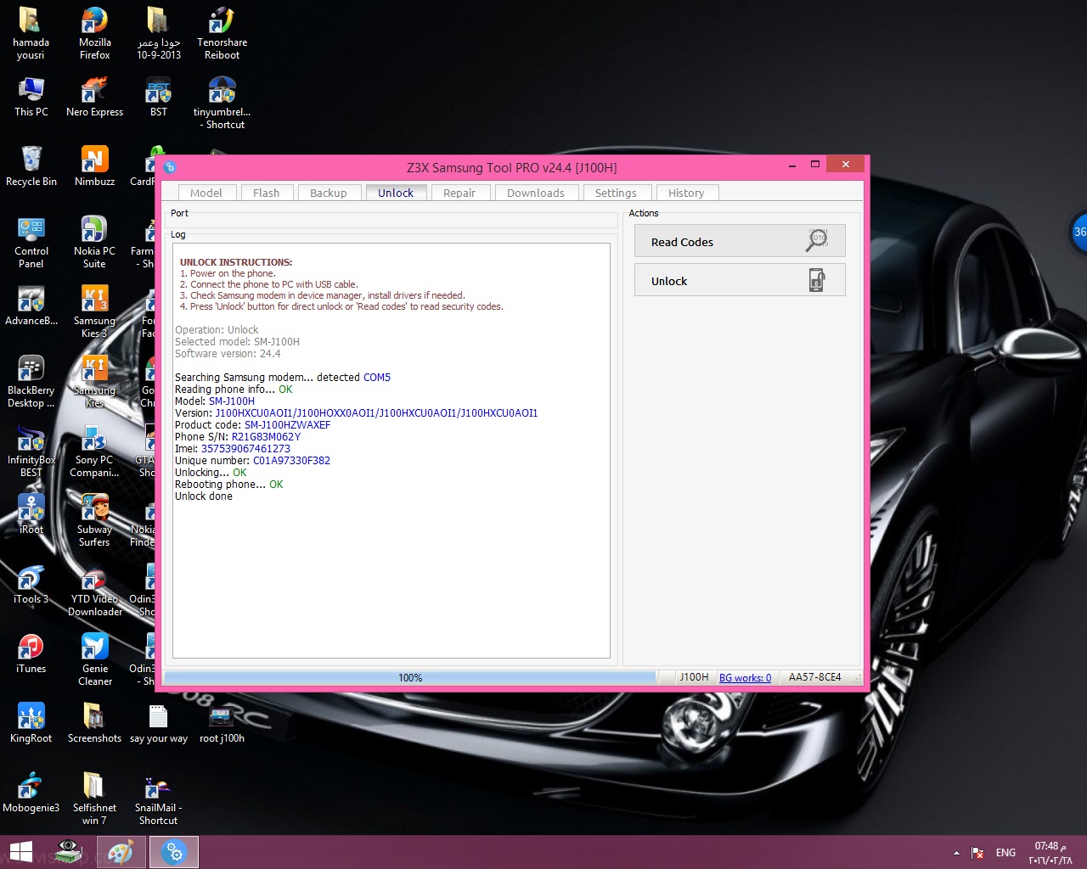Show hidden tray icons arrow
Viewport: 1087px width, 869px height.
click(956, 853)
